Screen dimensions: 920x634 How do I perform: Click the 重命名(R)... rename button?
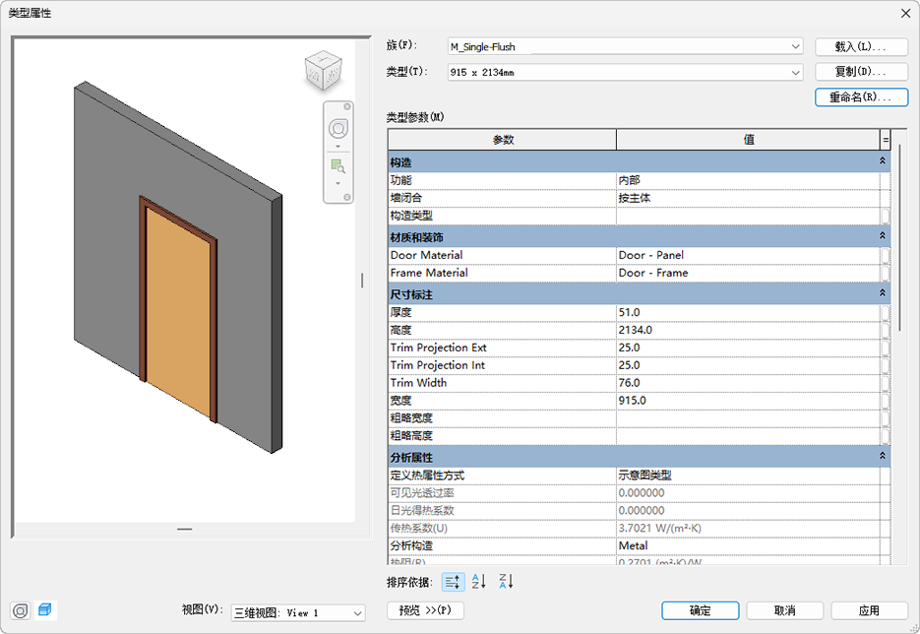(861, 97)
